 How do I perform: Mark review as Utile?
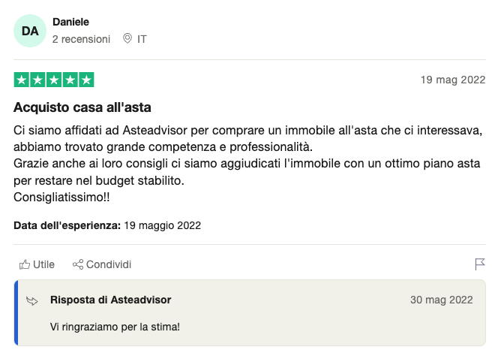click(37, 264)
